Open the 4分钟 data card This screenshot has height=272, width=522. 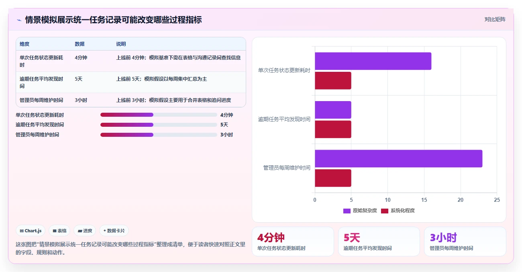[x=293, y=242]
